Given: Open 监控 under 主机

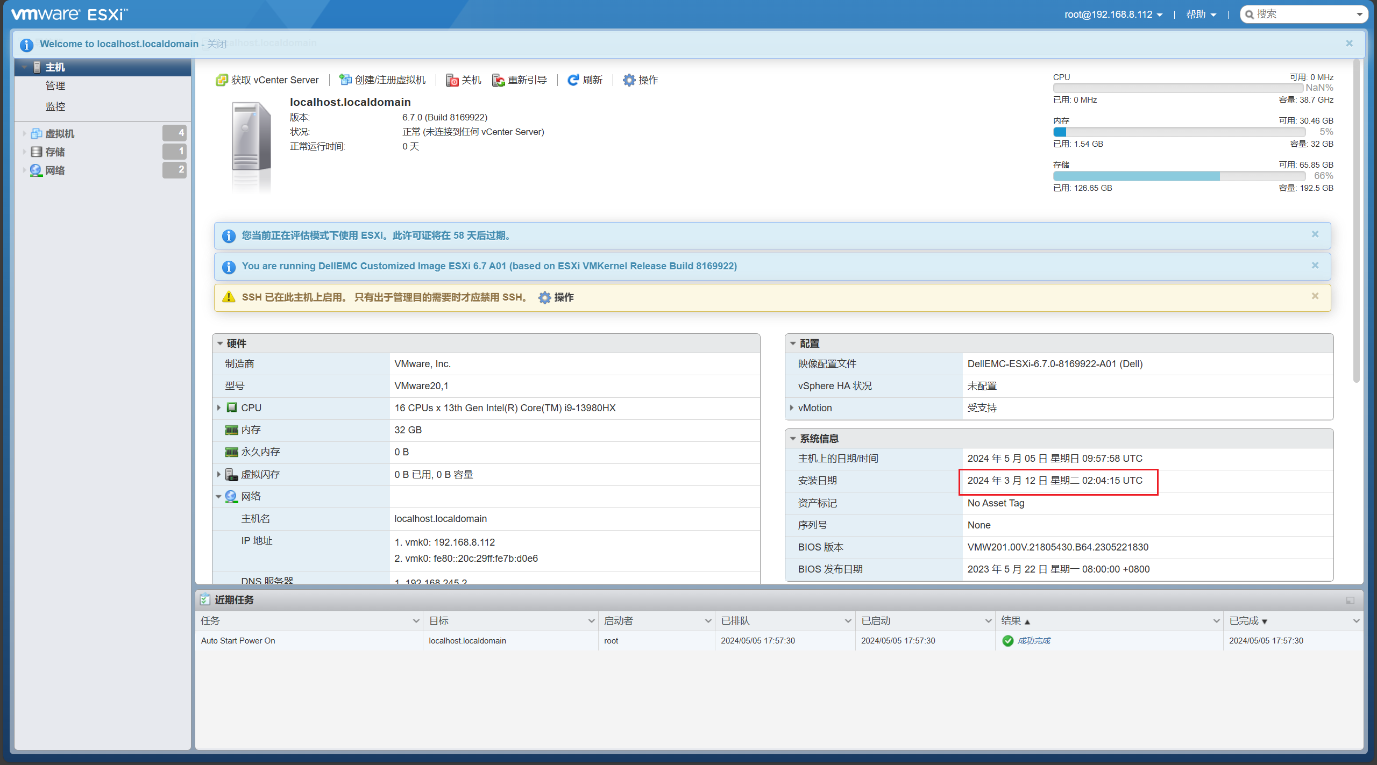Looking at the screenshot, I should (55, 106).
